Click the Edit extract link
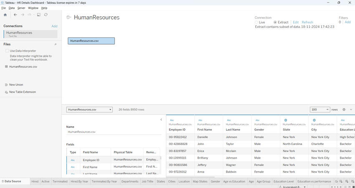The image size is (355, 188). 295,22
